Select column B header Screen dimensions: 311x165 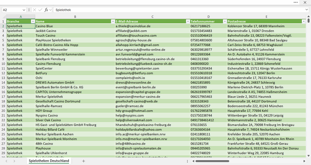75,17
